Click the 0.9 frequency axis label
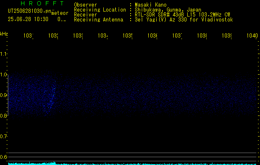Image resolution: width=260 pixels, height=165 pixels. (x=3, y=95)
